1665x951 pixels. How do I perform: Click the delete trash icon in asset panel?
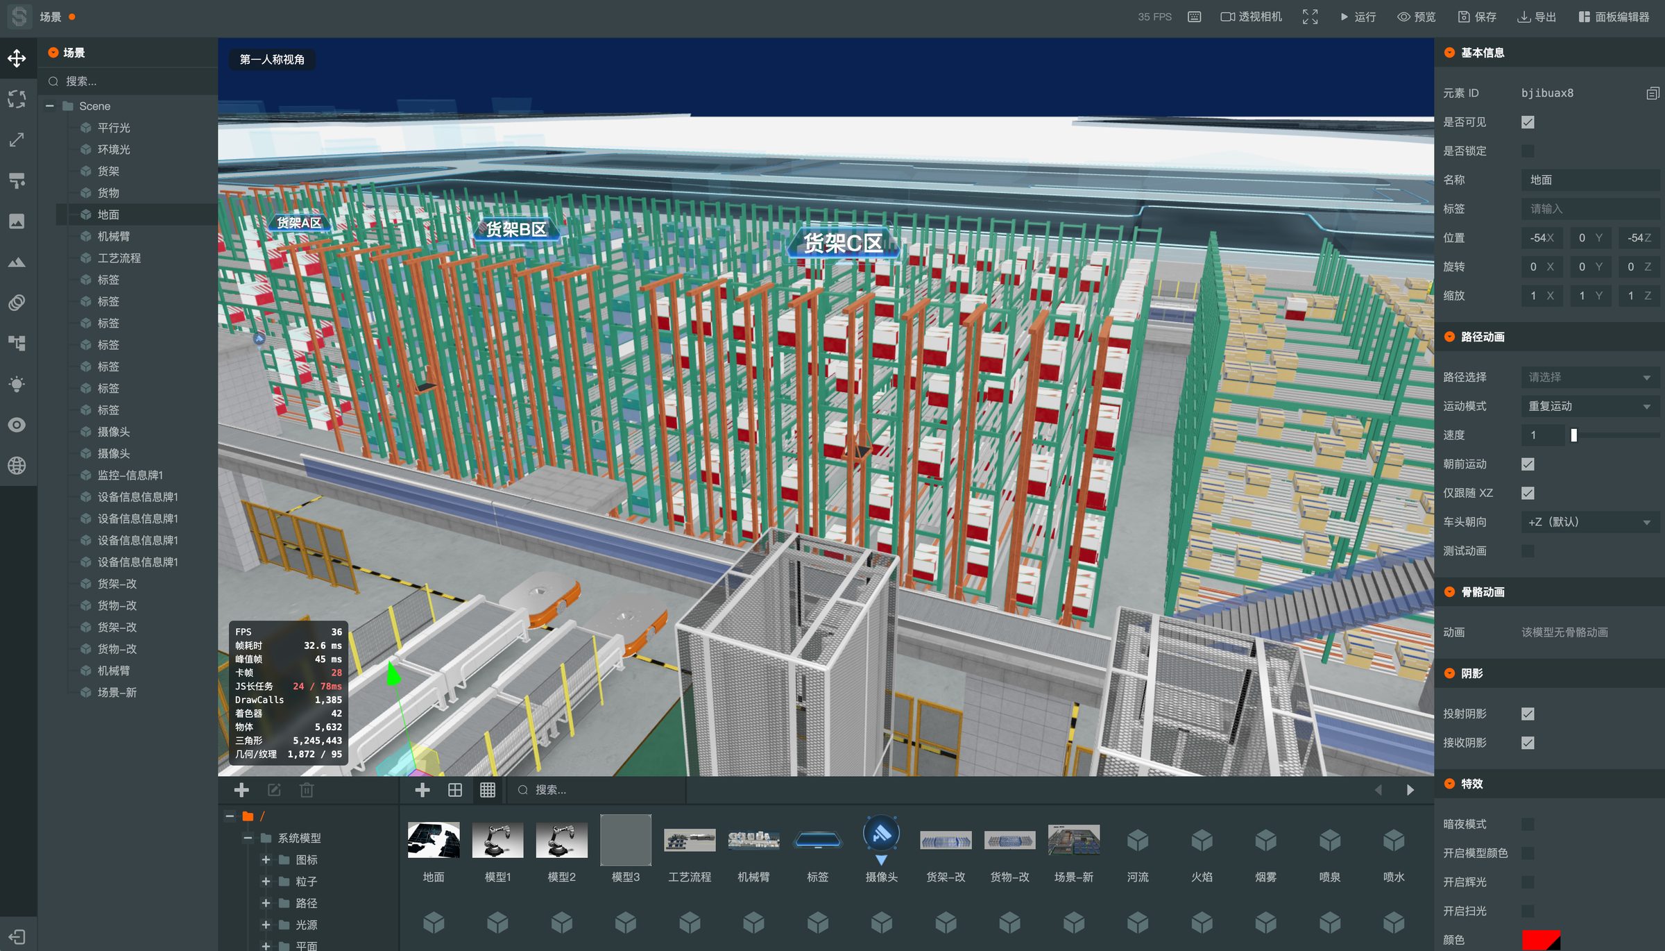coord(307,790)
